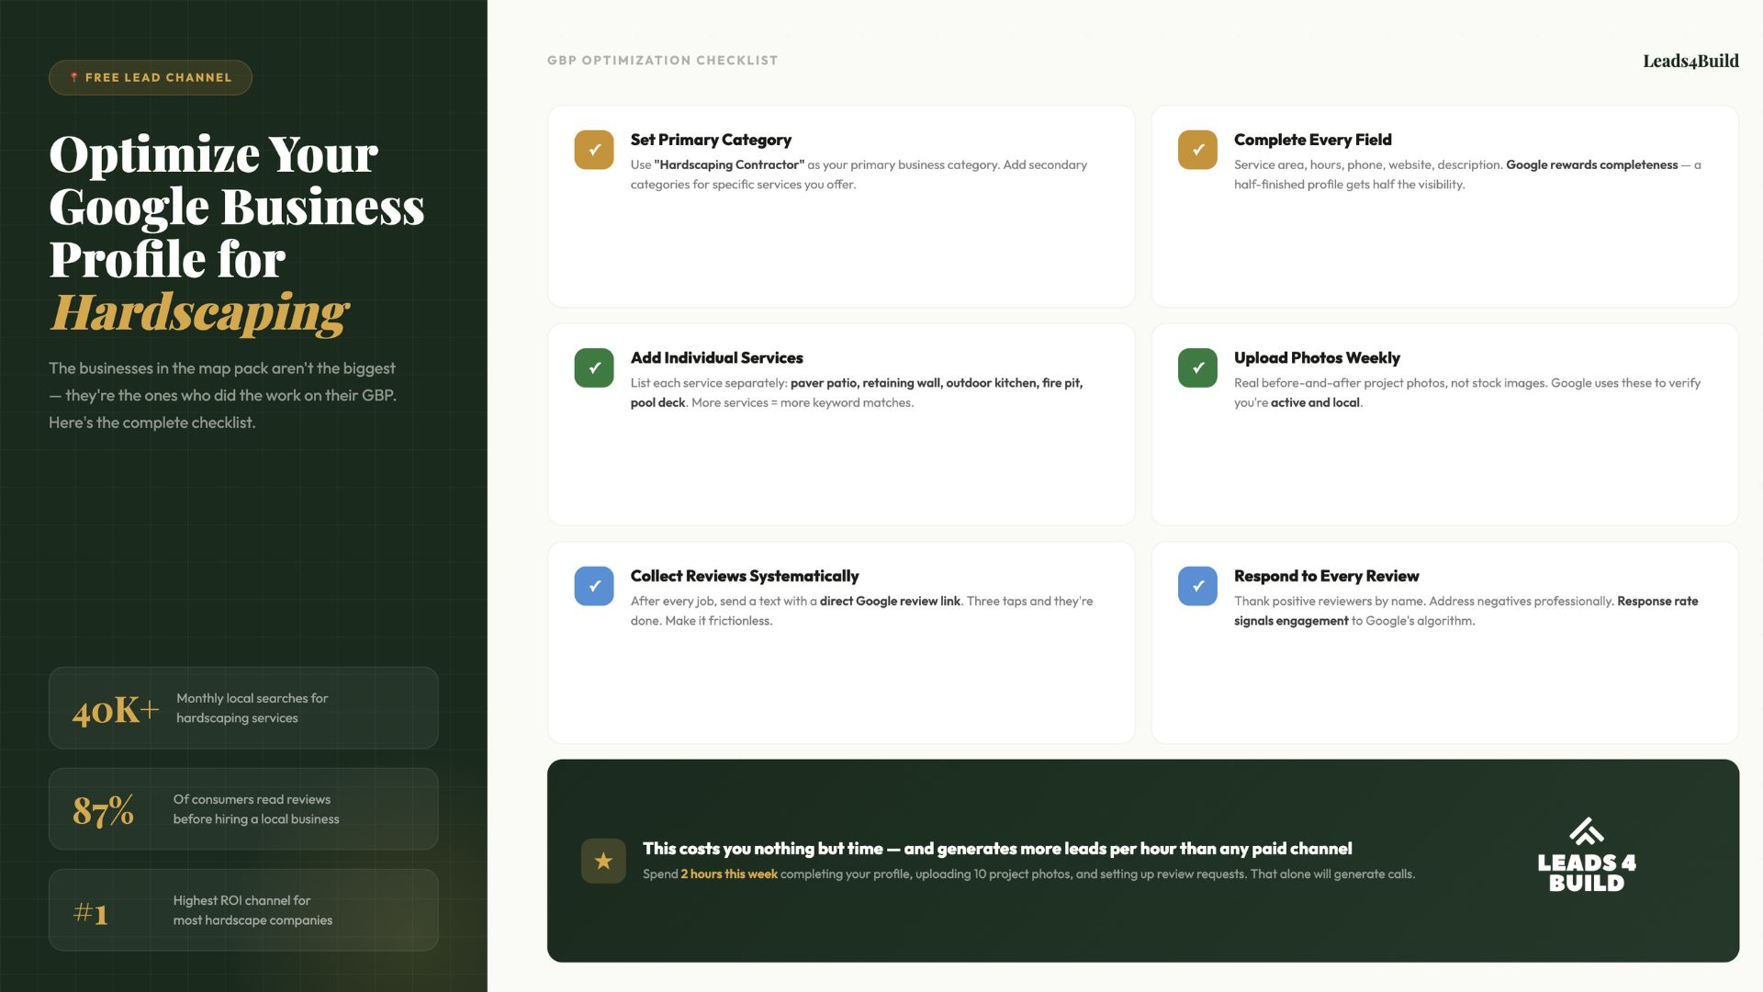Toggle the Set Primary Category checkbox
Screen dimensions: 1763x992
click(x=594, y=150)
